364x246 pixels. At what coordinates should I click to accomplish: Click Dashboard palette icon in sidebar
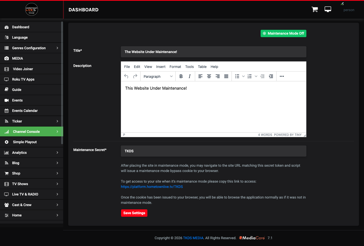7,27
